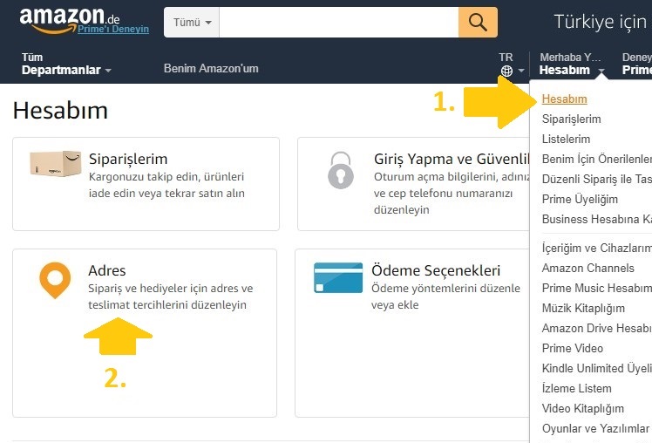Collapse the Merhaba Hesabım account dropdown
The height and width of the screenshot is (443, 652).
pos(571,64)
